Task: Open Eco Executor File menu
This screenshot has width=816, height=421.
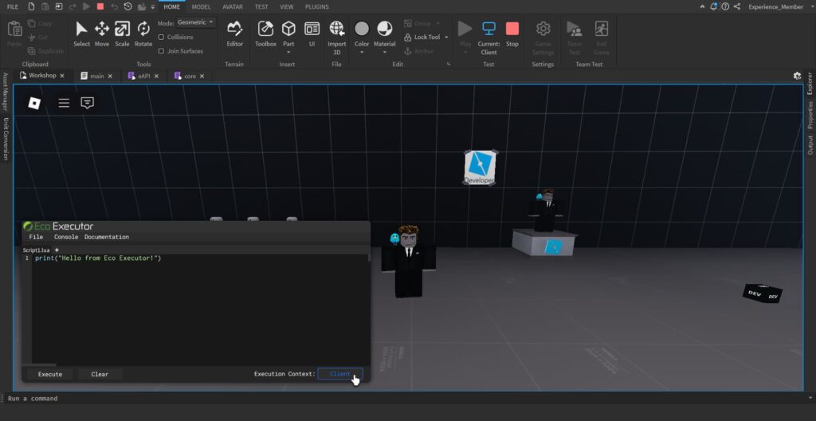Action: [x=36, y=237]
